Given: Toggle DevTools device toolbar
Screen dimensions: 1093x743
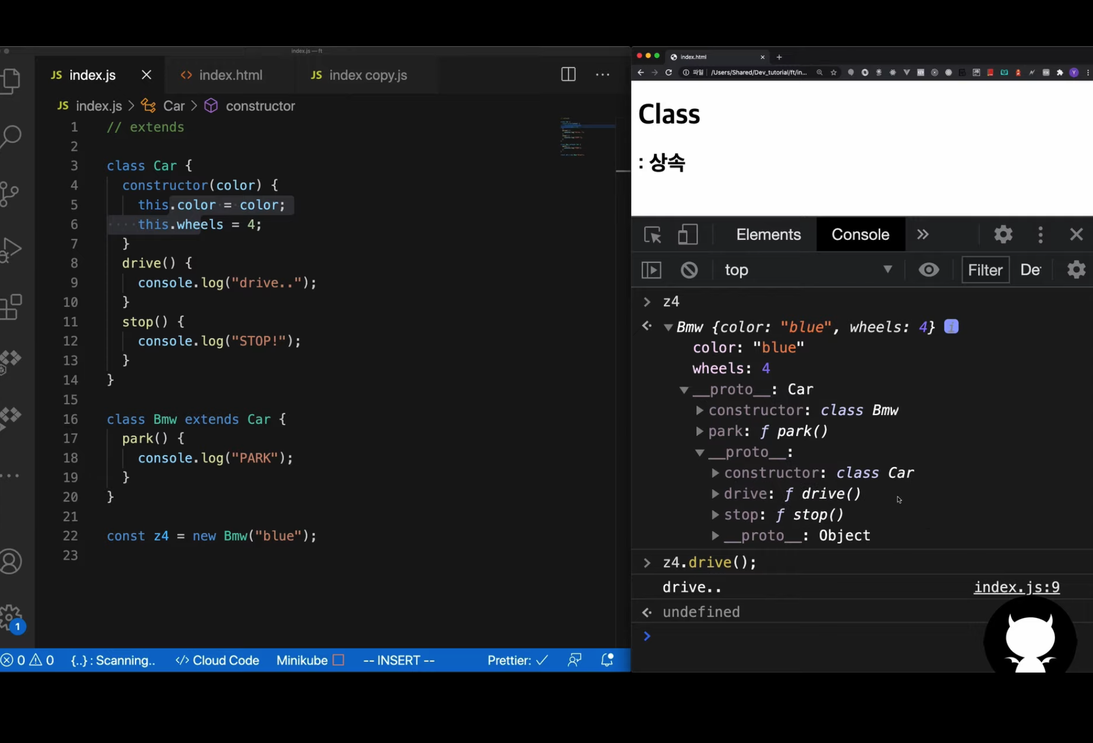Looking at the screenshot, I should pyautogui.click(x=688, y=234).
